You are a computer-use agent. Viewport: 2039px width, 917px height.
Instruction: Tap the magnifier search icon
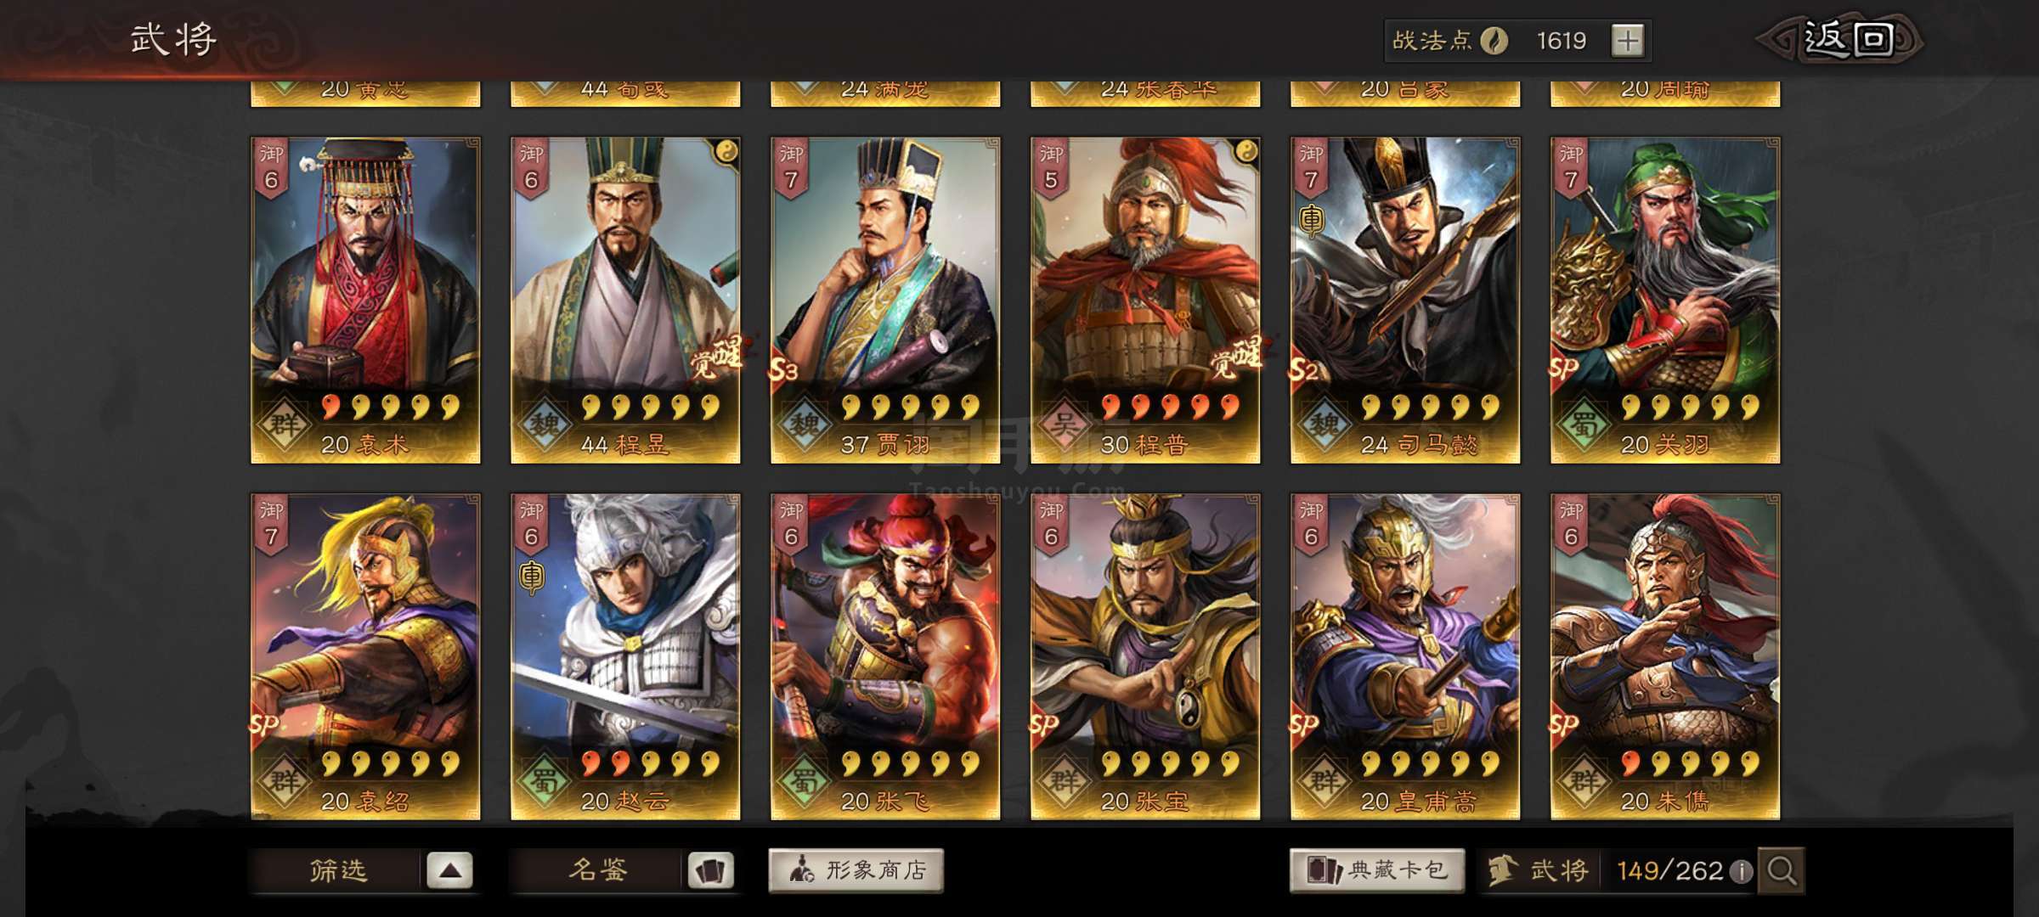(1782, 870)
